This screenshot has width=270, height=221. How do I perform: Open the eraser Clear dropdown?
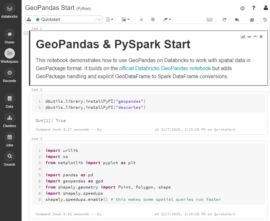click(x=167, y=19)
